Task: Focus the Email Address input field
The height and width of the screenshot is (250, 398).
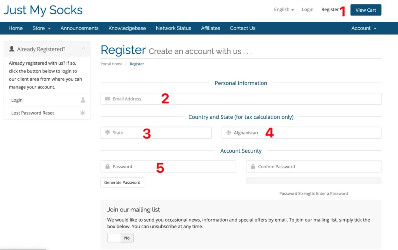Action: [x=241, y=99]
